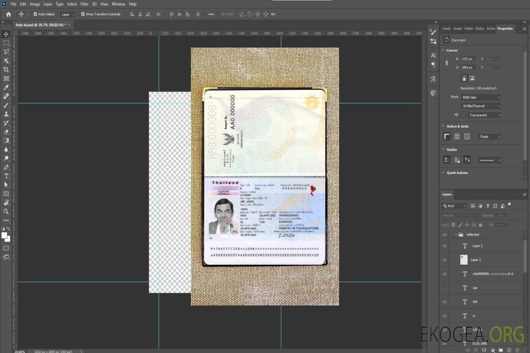Hide the group layer via eye icon

[445, 234]
